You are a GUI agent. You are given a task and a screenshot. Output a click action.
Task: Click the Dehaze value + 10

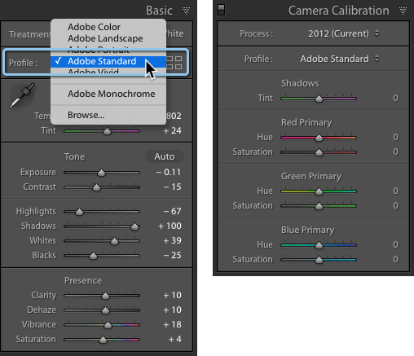pyautogui.click(x=172, y=310)
